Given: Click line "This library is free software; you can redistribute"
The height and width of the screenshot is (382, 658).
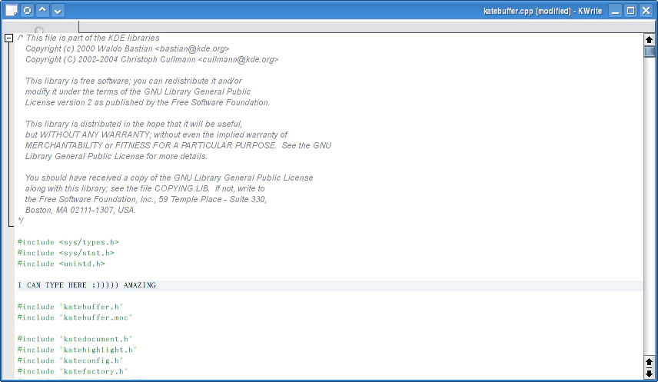Looking at the screenshot, I should [134, 81].
